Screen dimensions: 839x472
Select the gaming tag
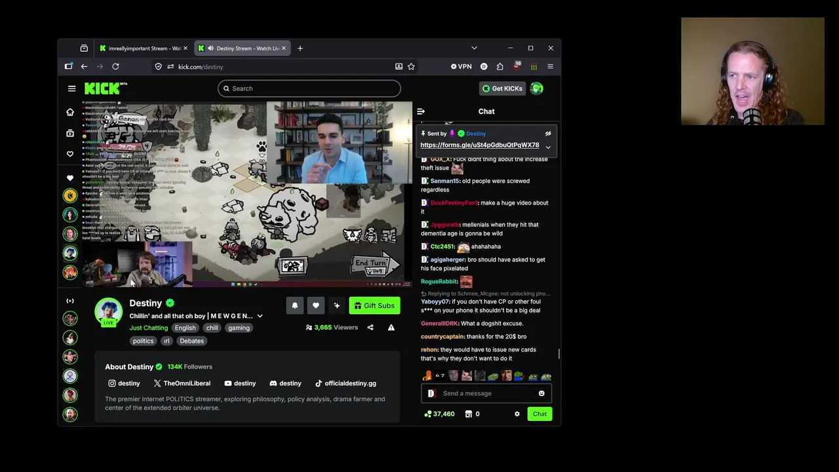[239, 328]
